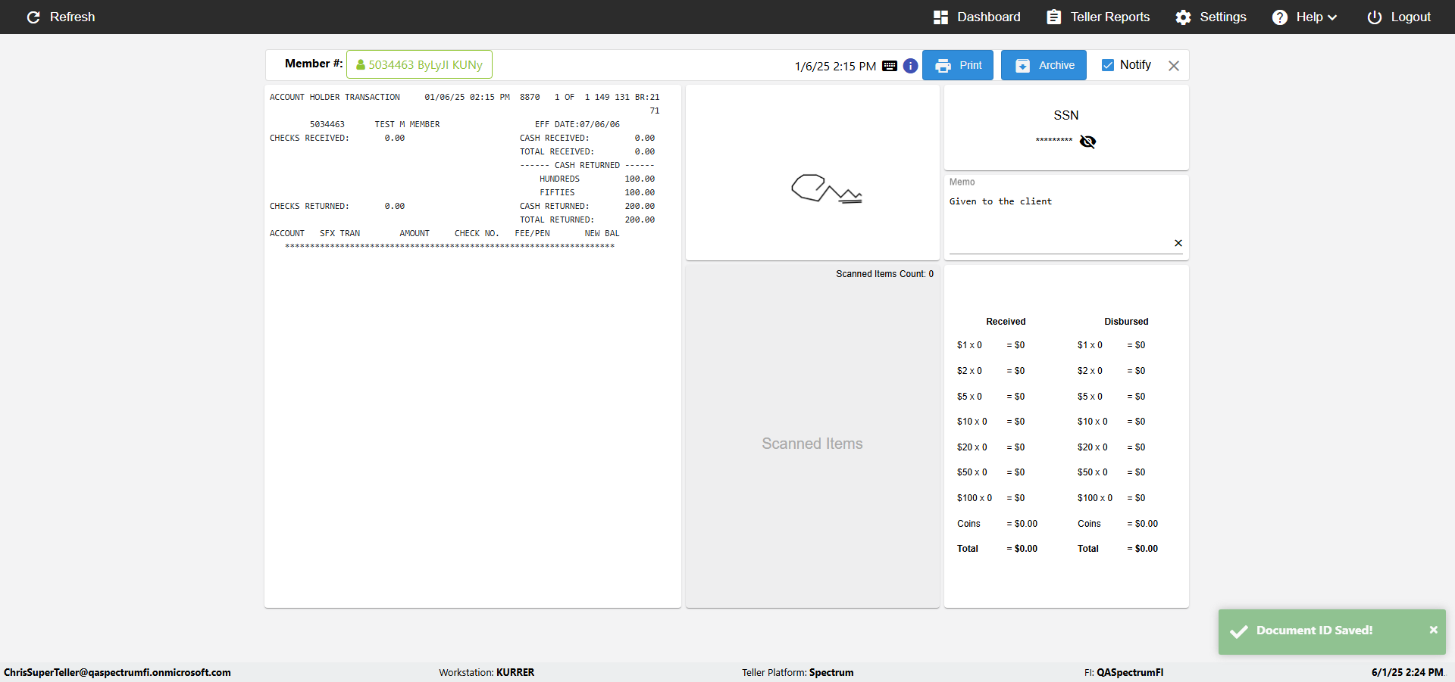This screenshot has width=1455, height=682.
Task: Click the blue info icon
Action: click(x=911, y=66)
